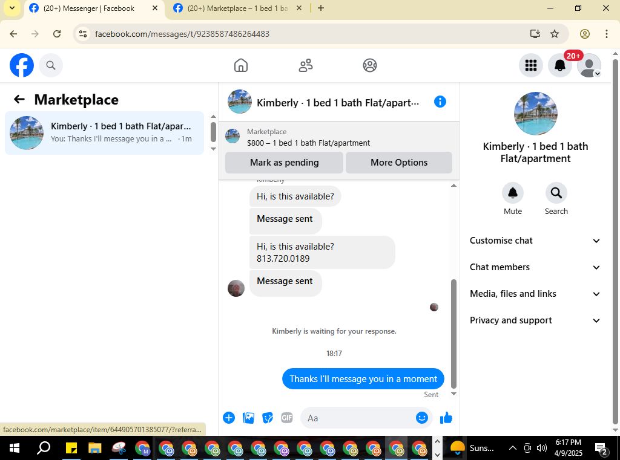Mute the Kimberly conversation
The width and height of the screenshot is (620, 460).
(512, 193)
